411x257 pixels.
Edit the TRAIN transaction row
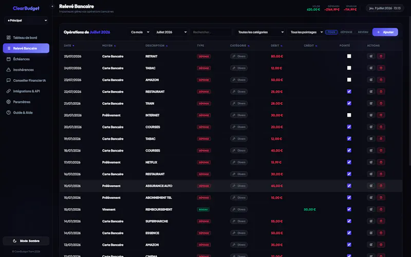pyautogui.click(x=371, y=103)
